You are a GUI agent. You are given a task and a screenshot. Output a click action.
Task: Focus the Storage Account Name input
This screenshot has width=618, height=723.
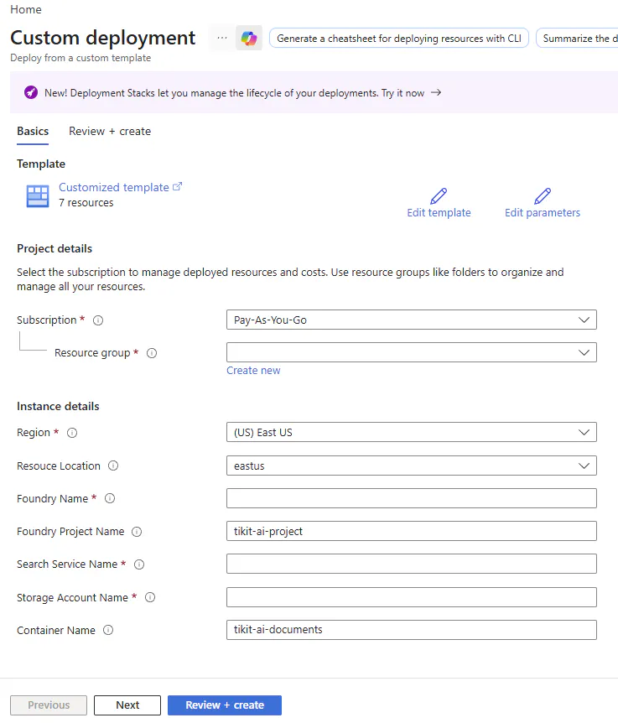pyautogui.click(x=412, y=597)
